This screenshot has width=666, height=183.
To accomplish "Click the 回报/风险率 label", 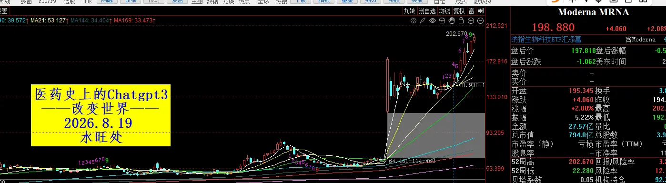I will [x=615, y=162].
